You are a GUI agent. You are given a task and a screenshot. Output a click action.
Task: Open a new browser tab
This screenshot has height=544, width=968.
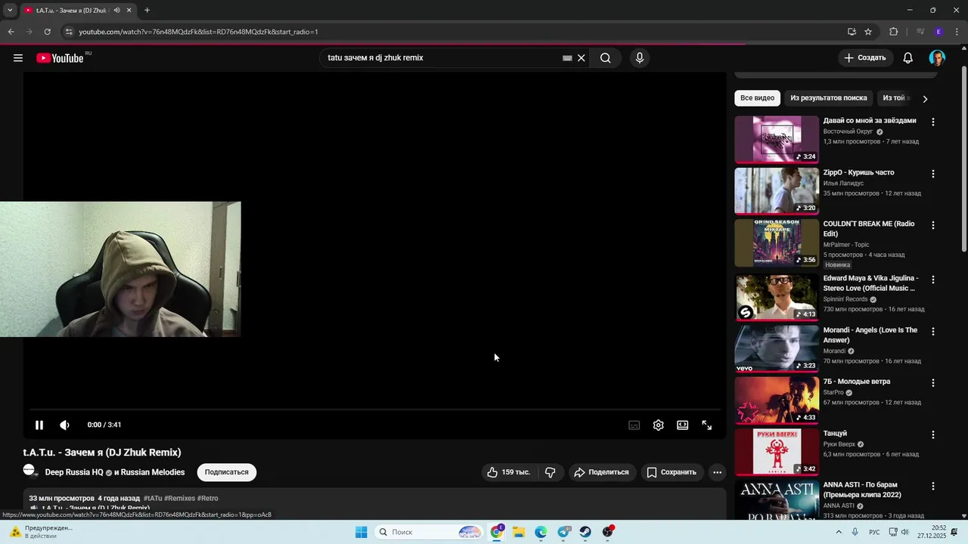[147, 11]
